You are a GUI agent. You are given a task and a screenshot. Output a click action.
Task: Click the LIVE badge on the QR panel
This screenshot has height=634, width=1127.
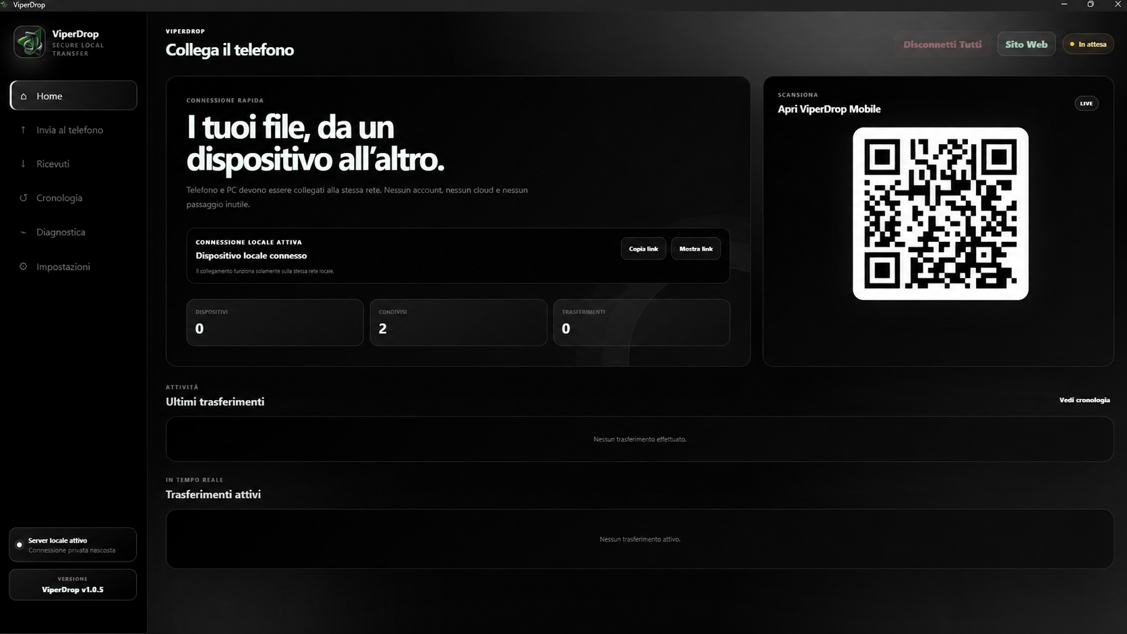pyautogui.click(x=1086, y=103)
